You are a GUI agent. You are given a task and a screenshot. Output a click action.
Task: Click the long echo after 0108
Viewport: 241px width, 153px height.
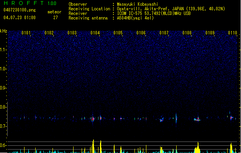coord(197,119)
